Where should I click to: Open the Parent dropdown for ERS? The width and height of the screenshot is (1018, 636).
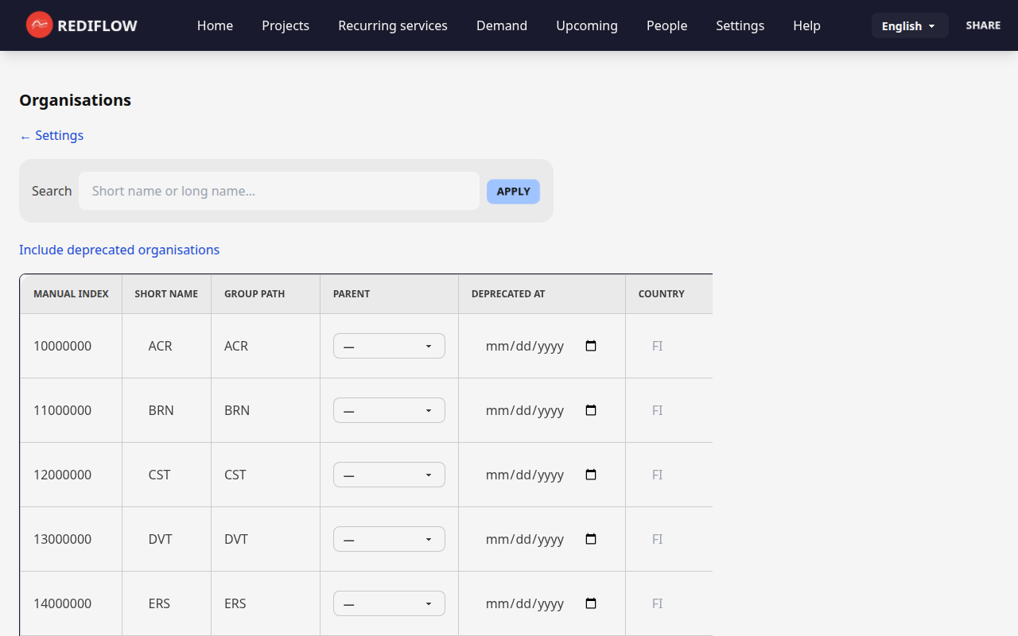388,603
